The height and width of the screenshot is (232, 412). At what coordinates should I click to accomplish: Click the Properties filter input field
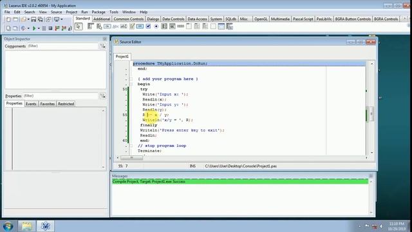pos(61,96)
